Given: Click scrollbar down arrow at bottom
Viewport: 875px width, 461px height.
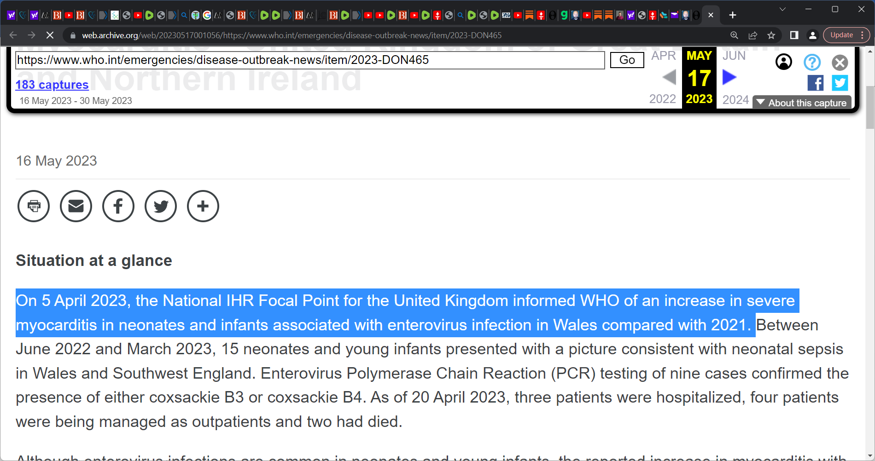Looking at the screenshot, I should [x=870, y=456].
